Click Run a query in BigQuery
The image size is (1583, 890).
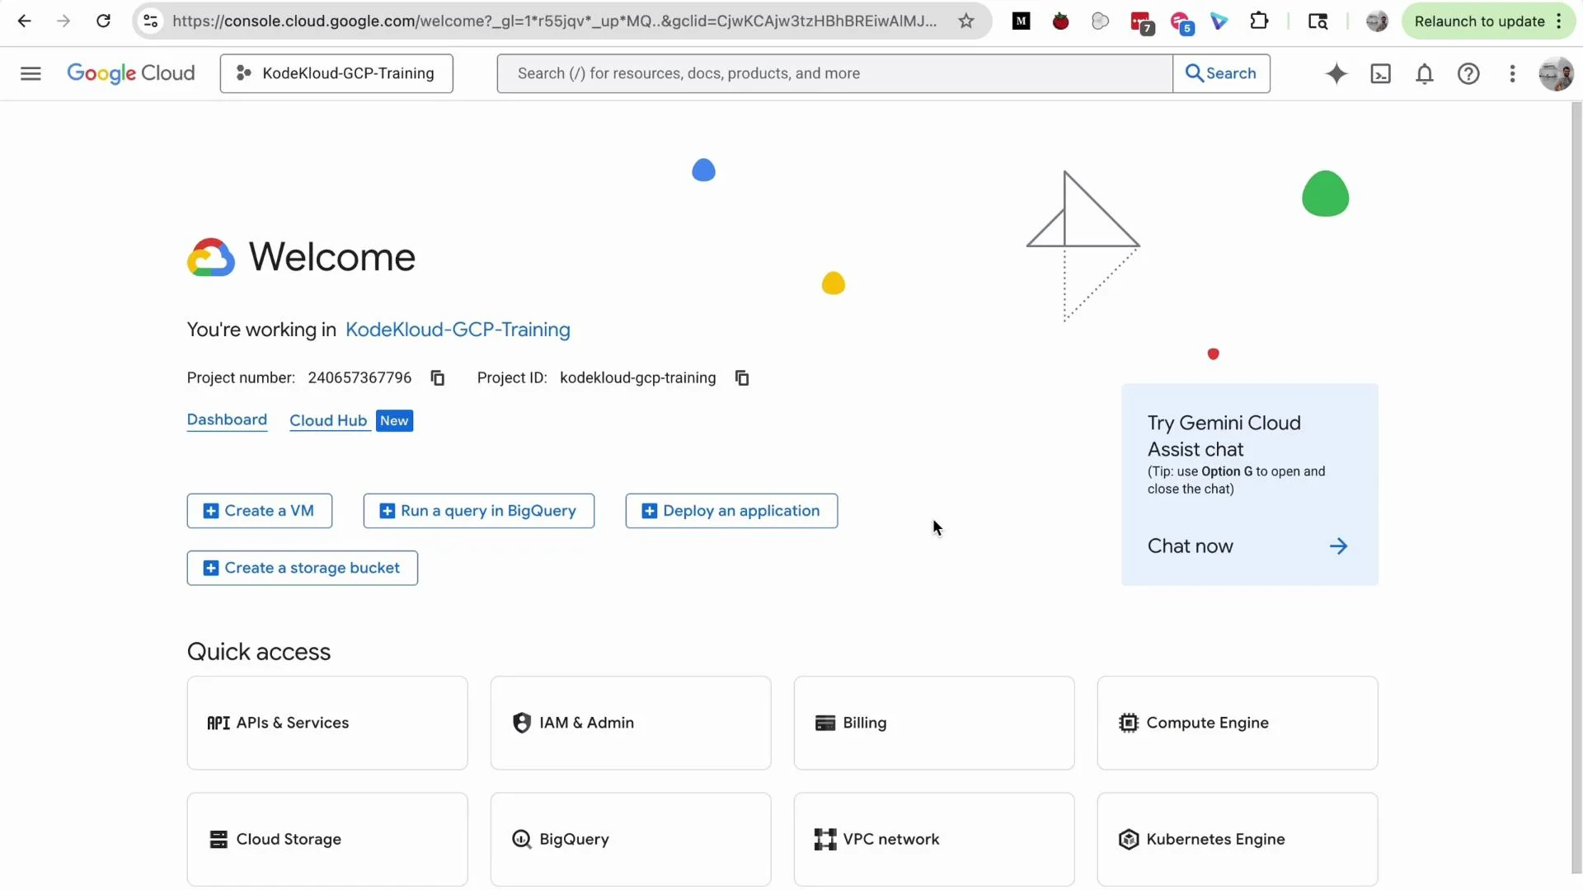point(479,511)
